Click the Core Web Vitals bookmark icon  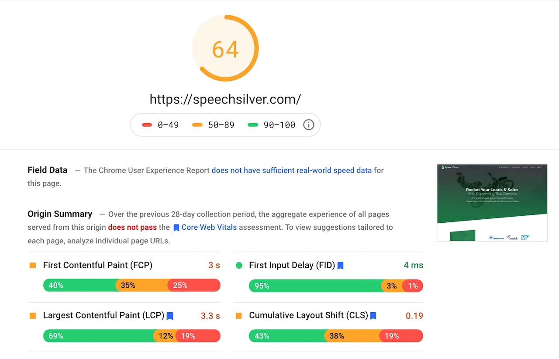coord(176,228)
